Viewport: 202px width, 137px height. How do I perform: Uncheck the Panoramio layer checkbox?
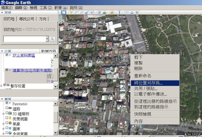7,103
